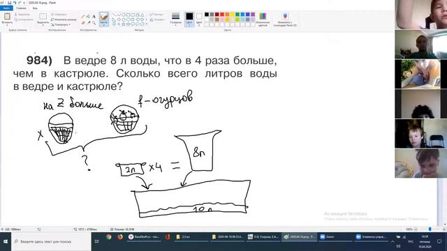Open the Select (Выделить) dropdown arrow
The height and width of the screenshot is (251, 447).
click(43, 25)
